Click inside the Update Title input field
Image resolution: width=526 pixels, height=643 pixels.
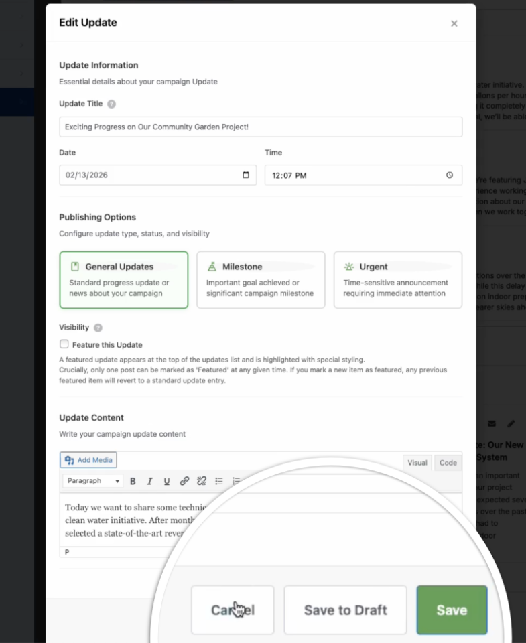[261, 126]
